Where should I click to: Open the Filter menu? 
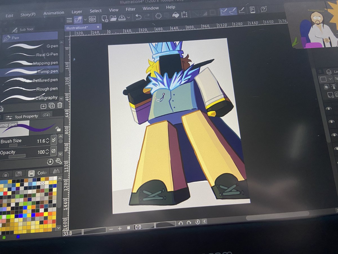pos(130,9)
